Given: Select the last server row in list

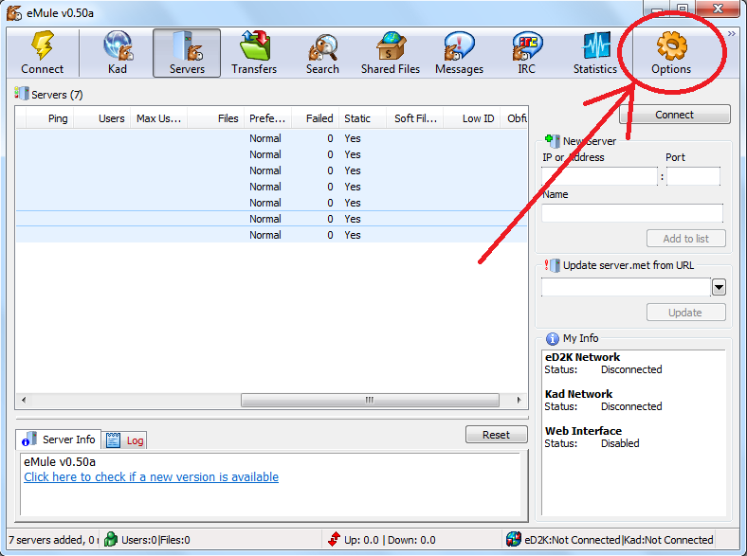Looking at the screenshot, I should click(x=271, y=235).
